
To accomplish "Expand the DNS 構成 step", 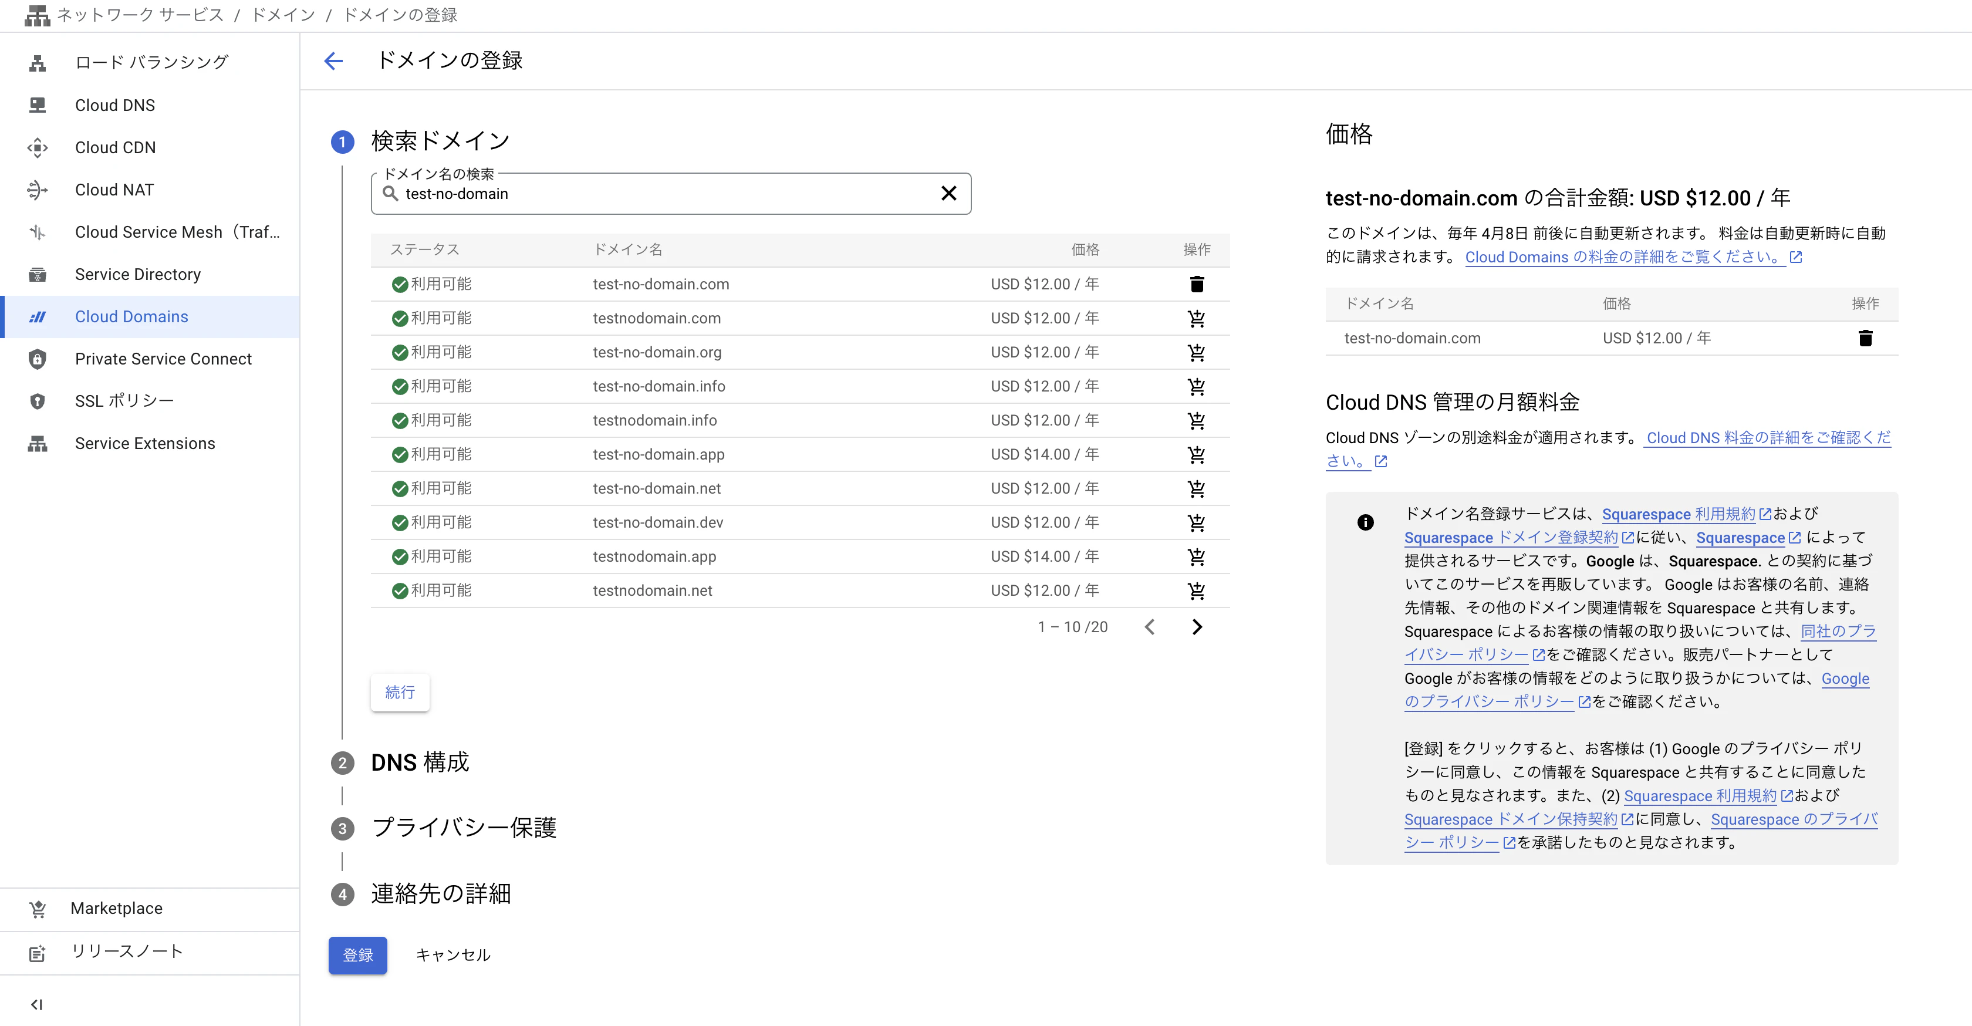I will 420,762.
